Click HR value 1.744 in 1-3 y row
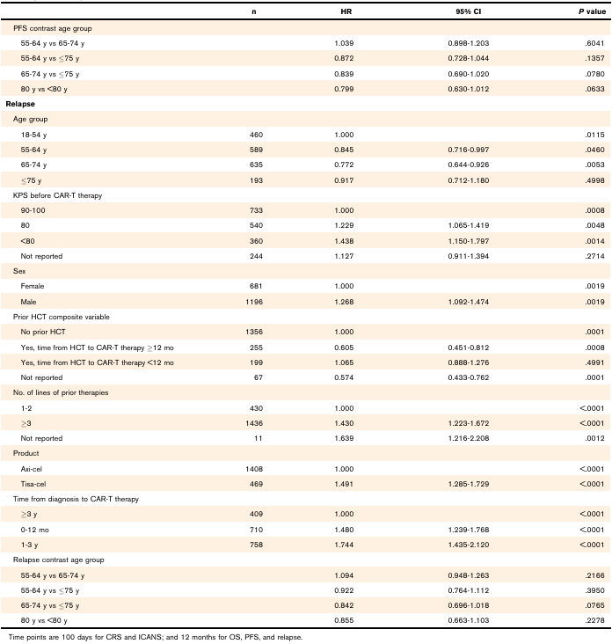Viewport: 612px width, 644px height. click(x=344, y=545)
